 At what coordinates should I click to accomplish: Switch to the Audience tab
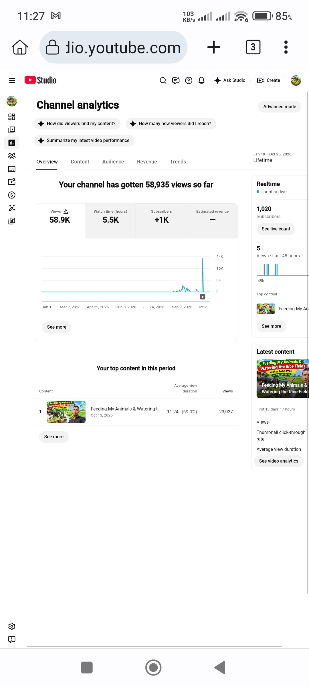pos(113,162)
